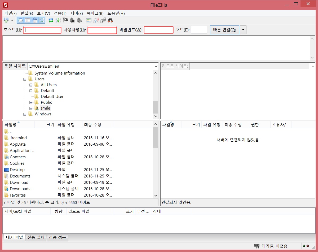Click the queue icon in status bar

coord(257,246)
